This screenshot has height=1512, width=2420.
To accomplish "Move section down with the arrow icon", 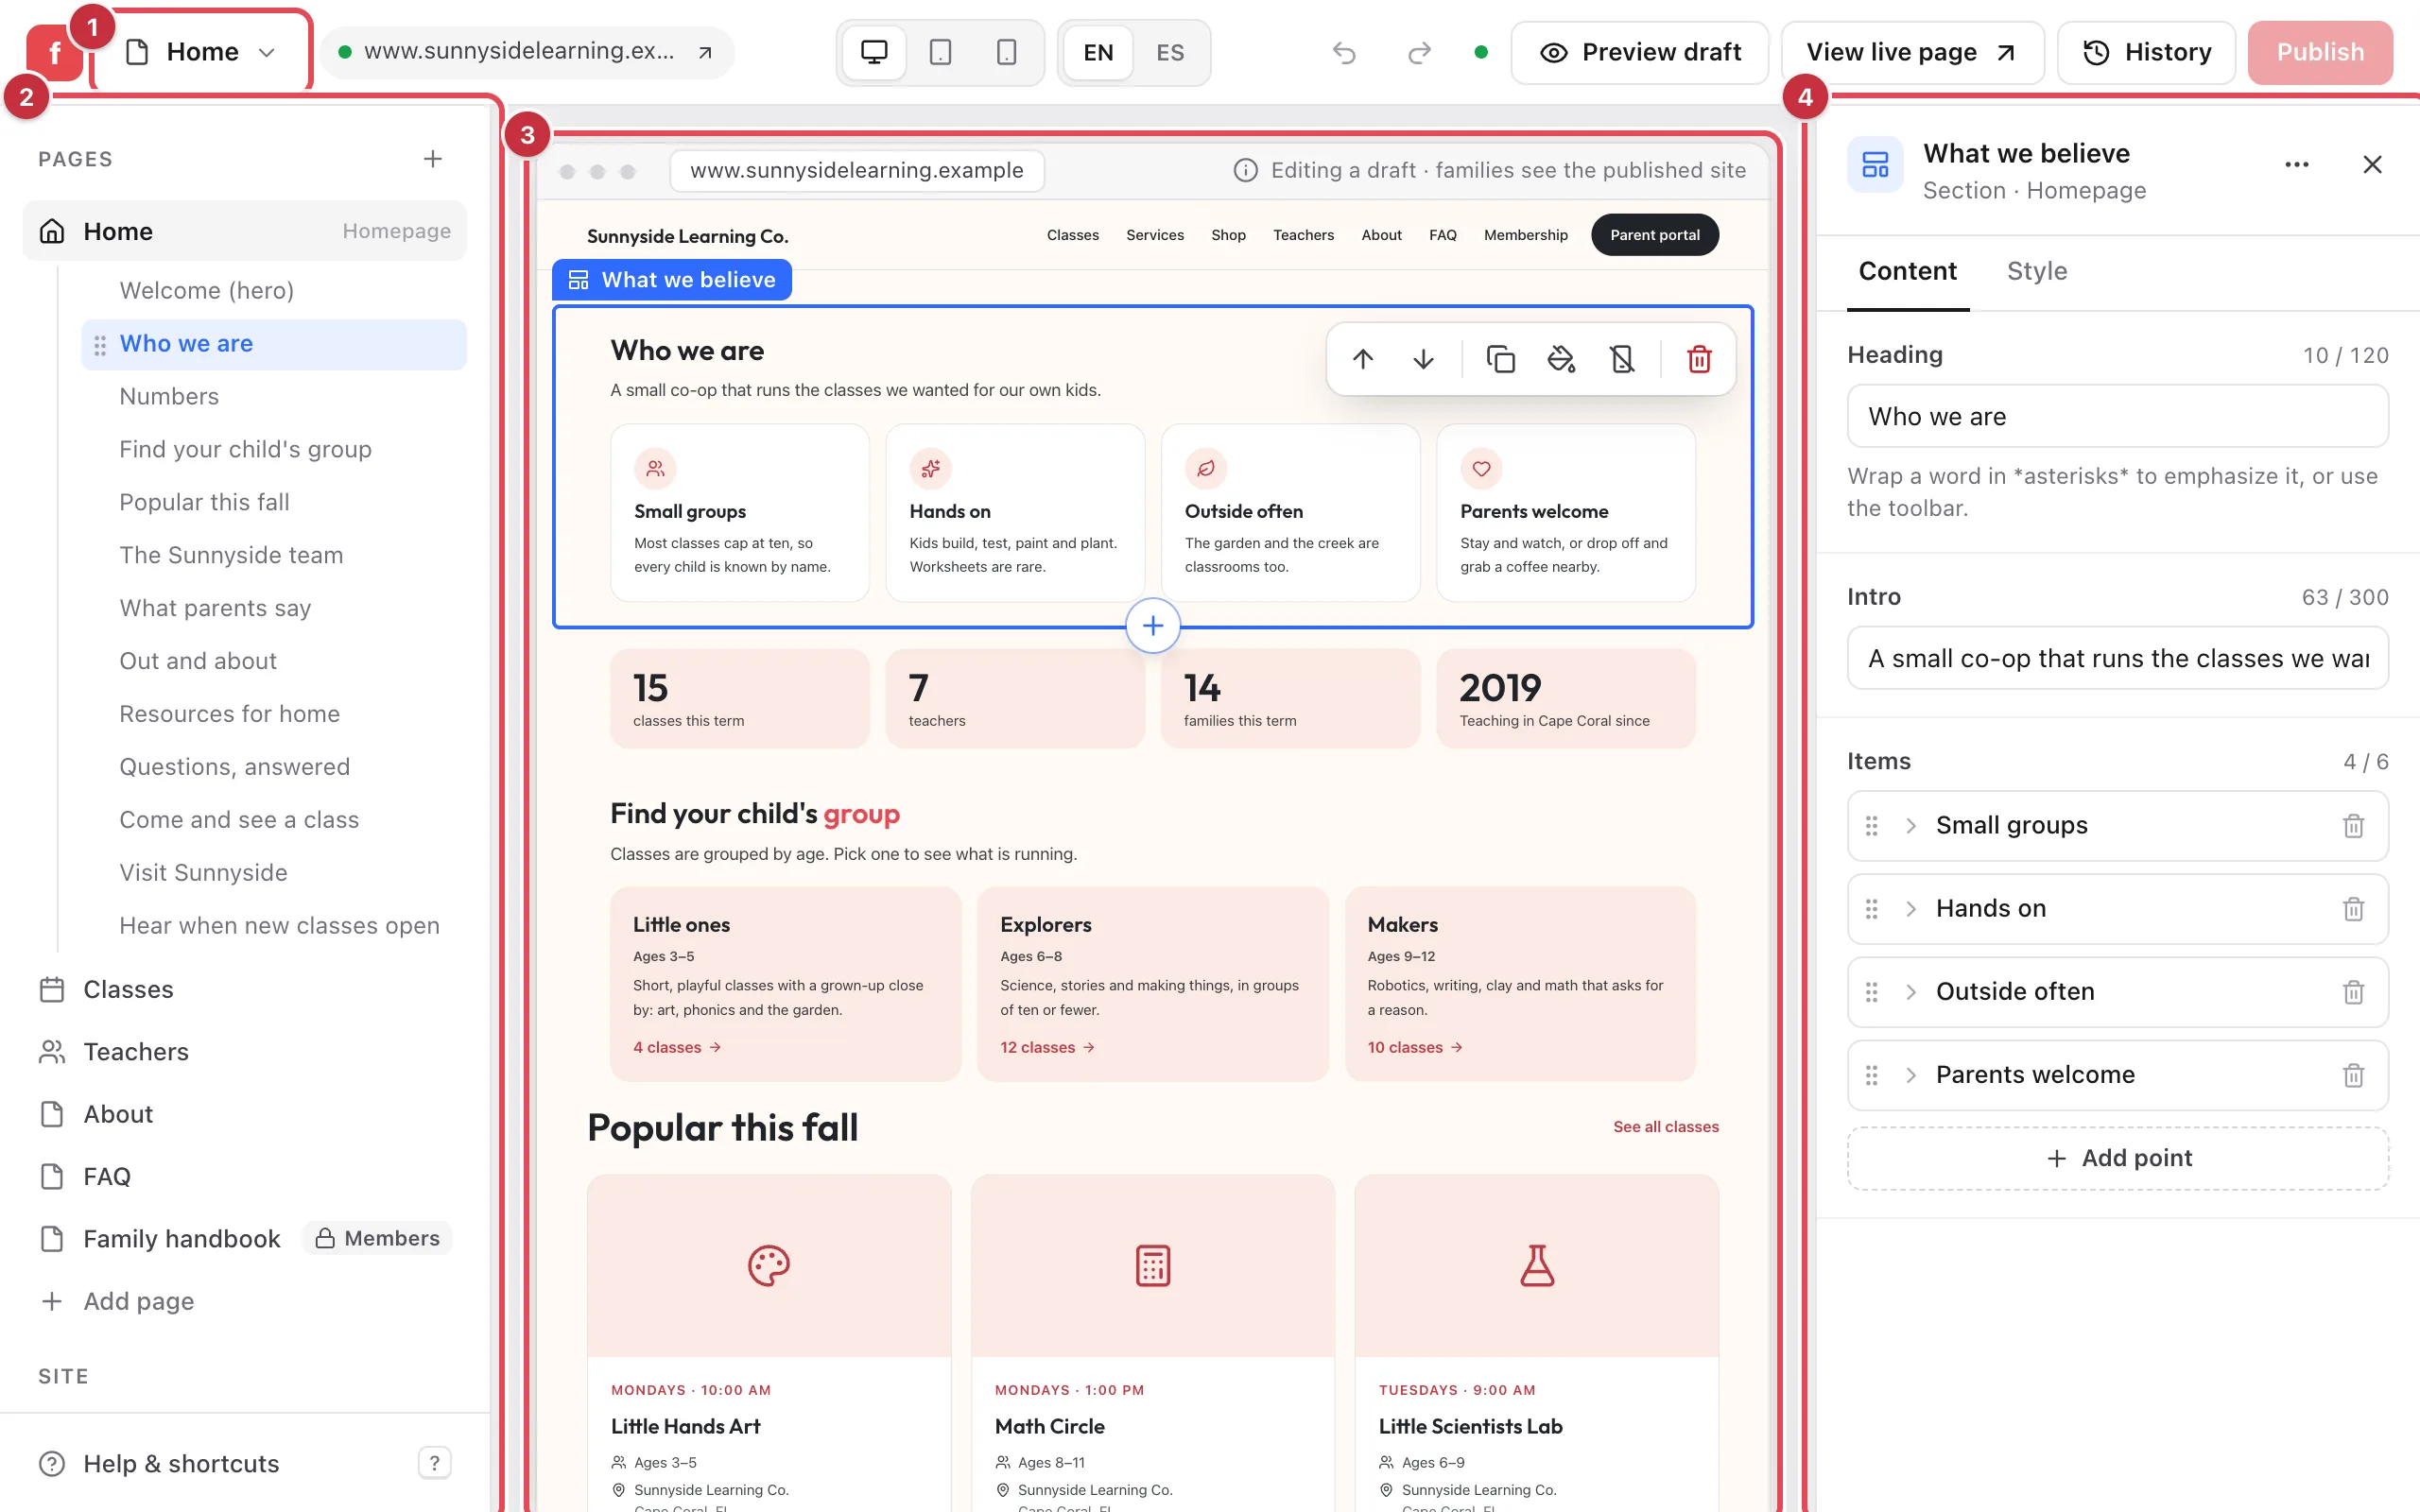I will point(1423,359).
